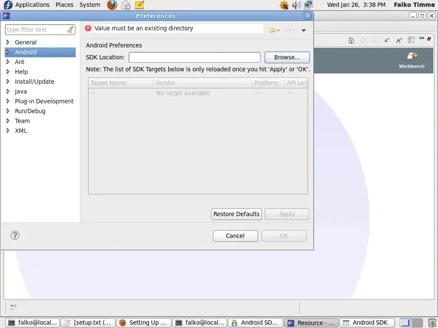Image resolution: width=438 pixels, height=328 pixels.
Task: Click Cancel in Preferences dialog
Action: tap(235, 236)
